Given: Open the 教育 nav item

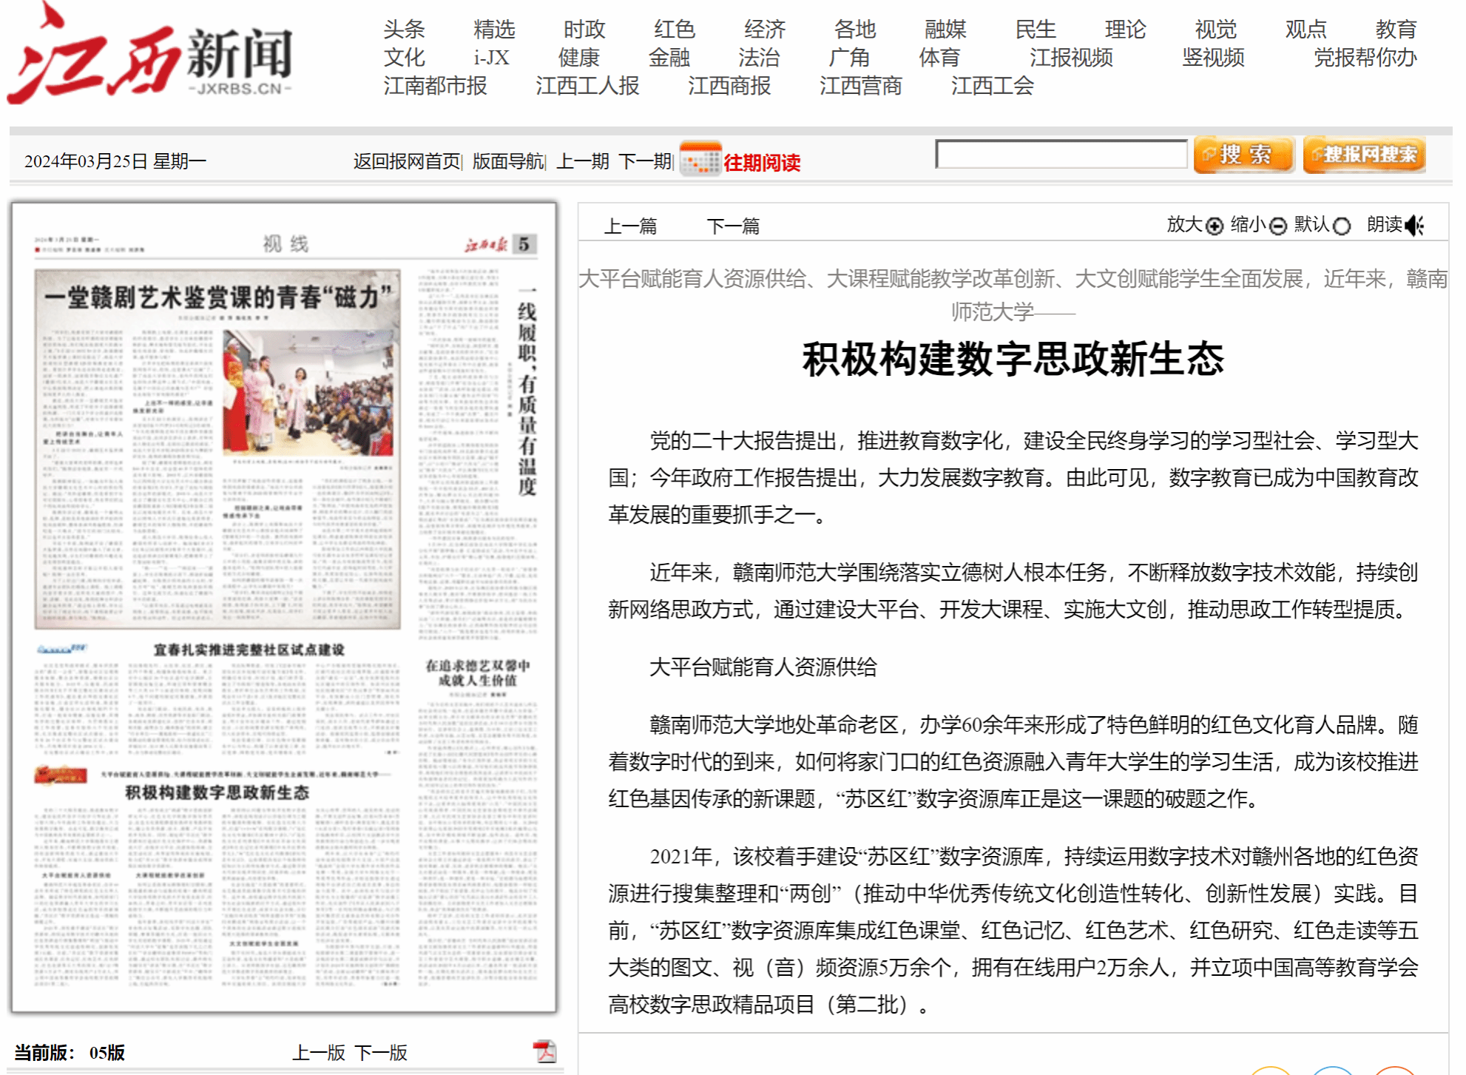Looking at the screenshot, I should tap(1396, 30).
